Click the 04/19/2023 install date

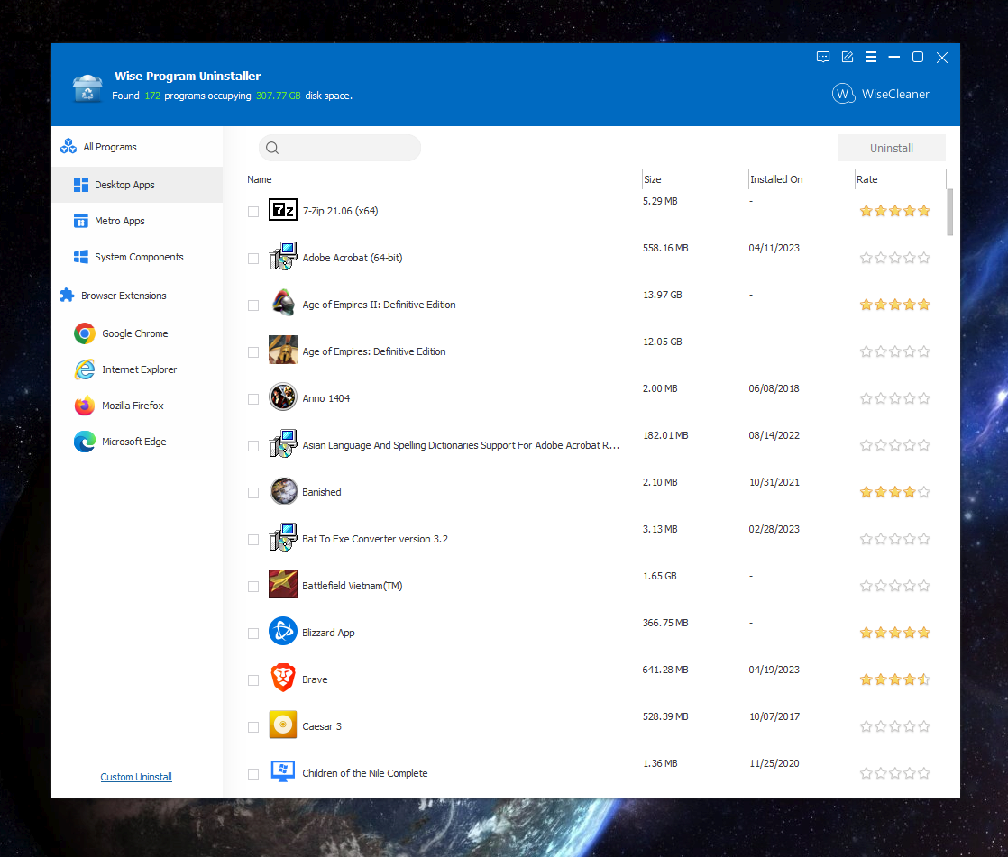774,670
